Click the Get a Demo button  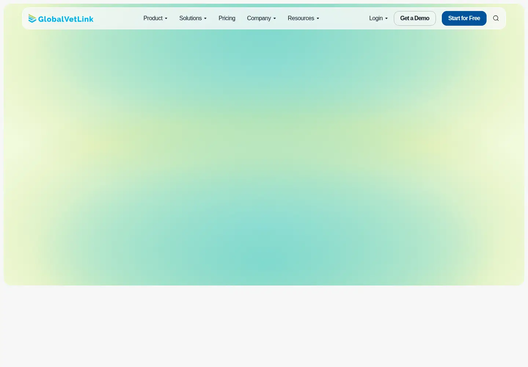(415, 18)
